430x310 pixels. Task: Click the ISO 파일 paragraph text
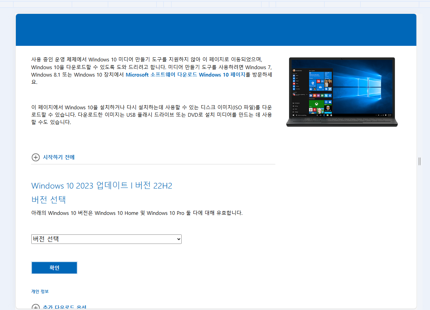[152, 115]
